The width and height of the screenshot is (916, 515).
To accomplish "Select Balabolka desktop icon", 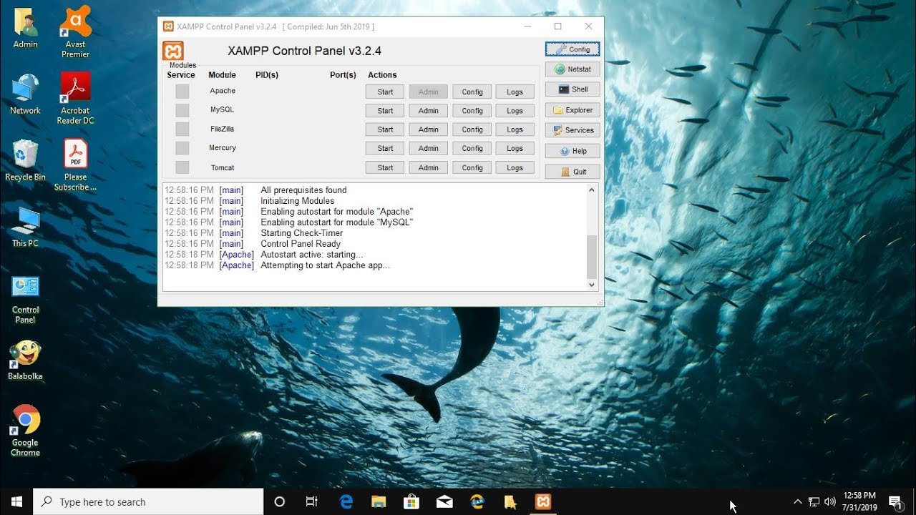I will 26,360.
